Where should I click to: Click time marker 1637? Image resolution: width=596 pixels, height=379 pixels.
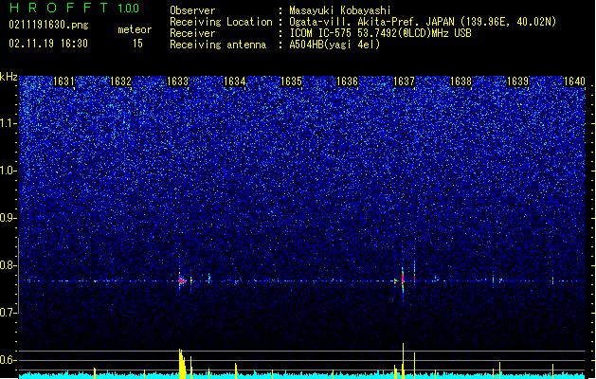coord(404,81)
